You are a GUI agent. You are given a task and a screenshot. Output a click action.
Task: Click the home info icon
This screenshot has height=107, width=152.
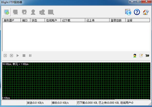[x=146, y=12]
